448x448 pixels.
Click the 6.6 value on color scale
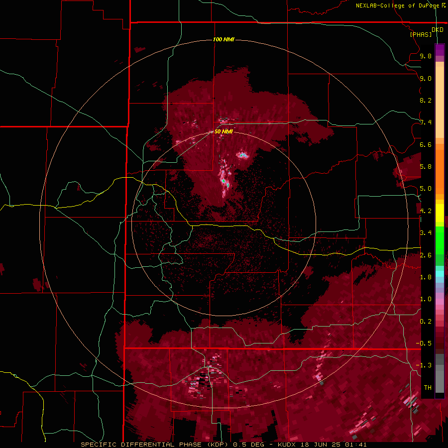[x=426, y=144]
